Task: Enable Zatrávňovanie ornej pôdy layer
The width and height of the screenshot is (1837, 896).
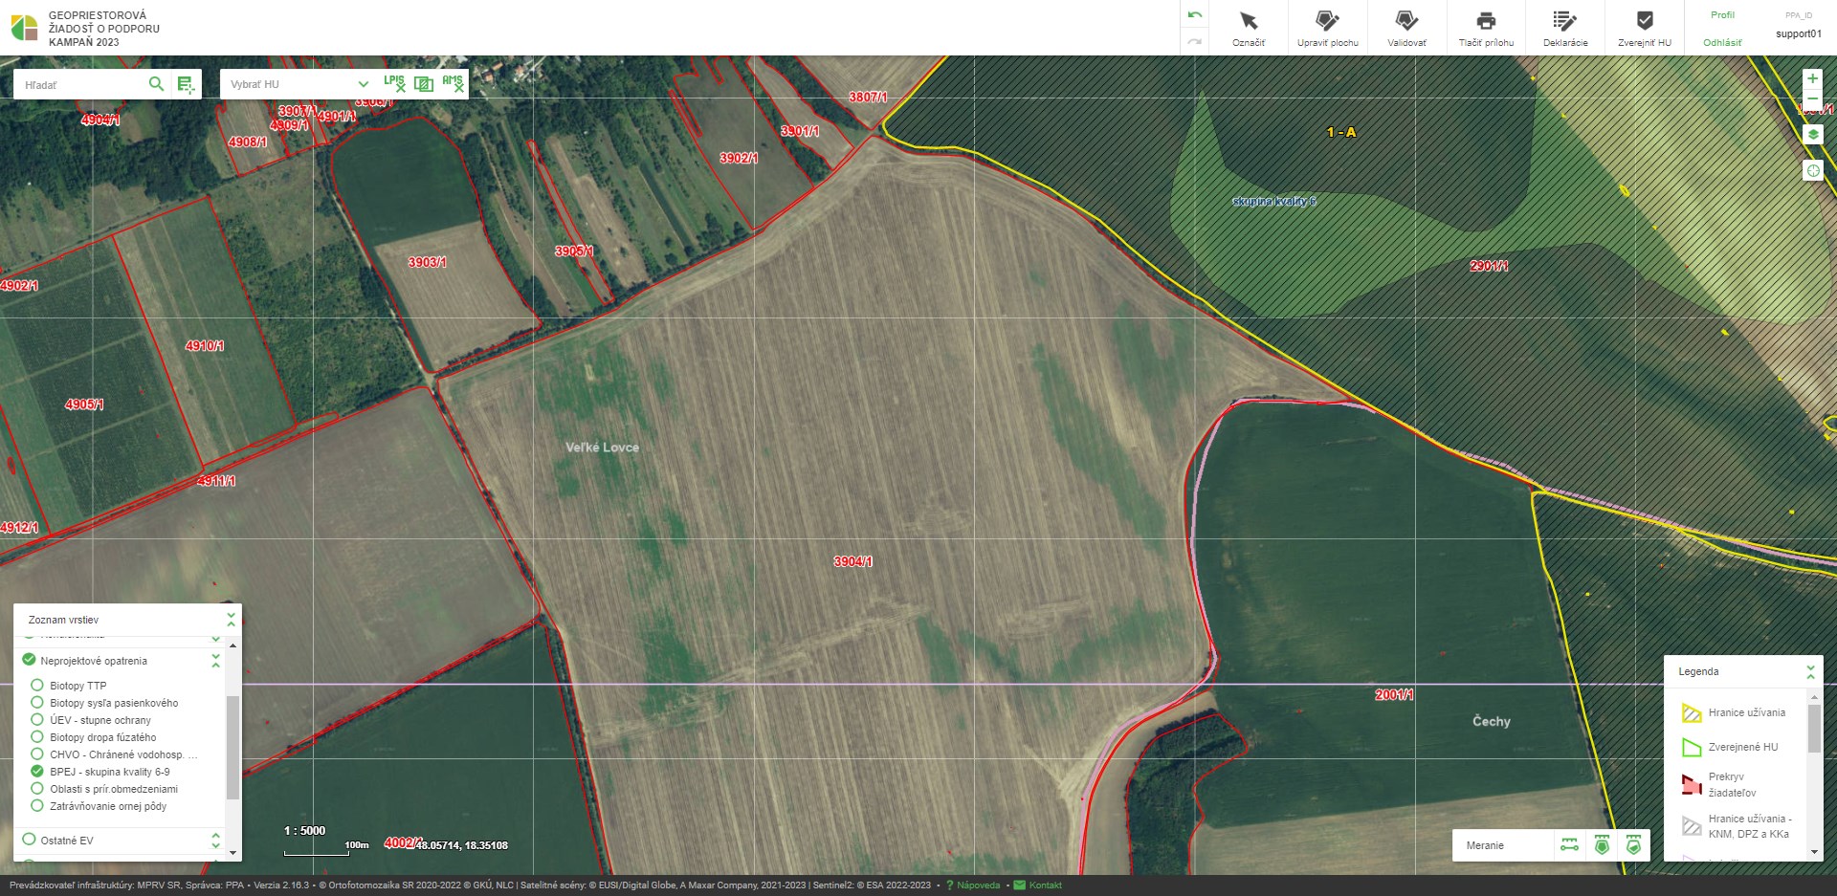Action: click(x=37, y=805)
